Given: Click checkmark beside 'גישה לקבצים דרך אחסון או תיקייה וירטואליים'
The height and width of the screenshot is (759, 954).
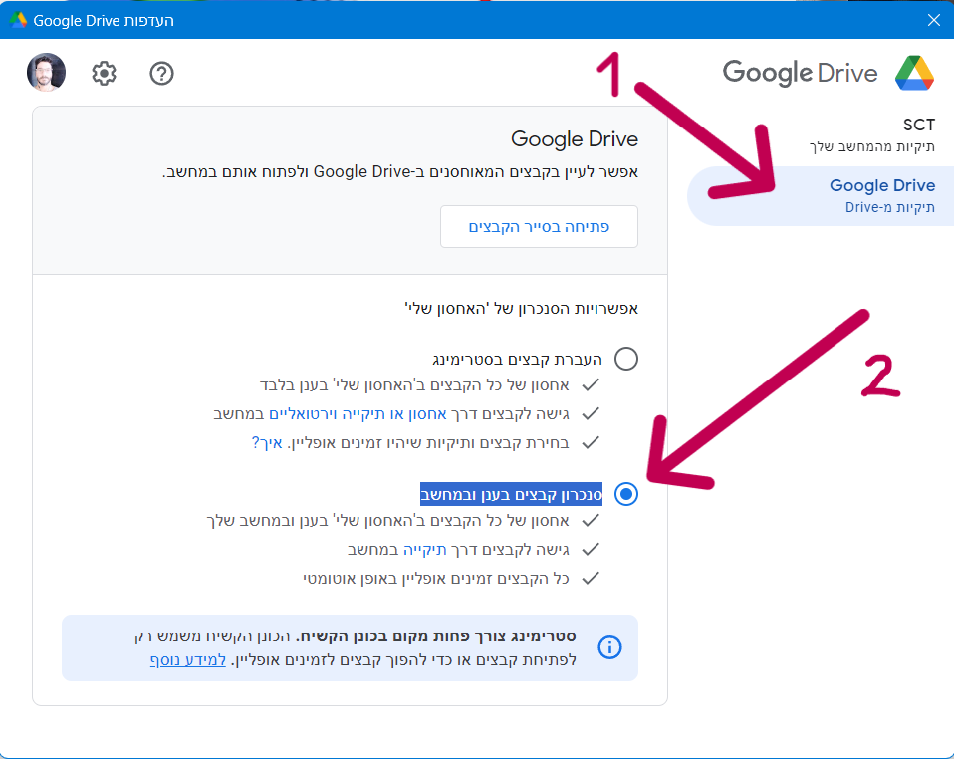Looking at the screenshot, I should point(591,414).
